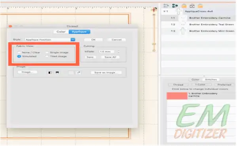Click the green plus add-objects icon
Viewport: 237px width, 146px height.
pyautogui.click(x=175, y=6)
